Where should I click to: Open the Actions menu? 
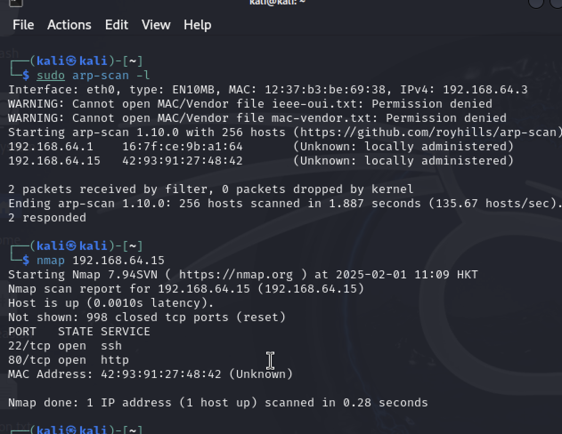[69, 25]
